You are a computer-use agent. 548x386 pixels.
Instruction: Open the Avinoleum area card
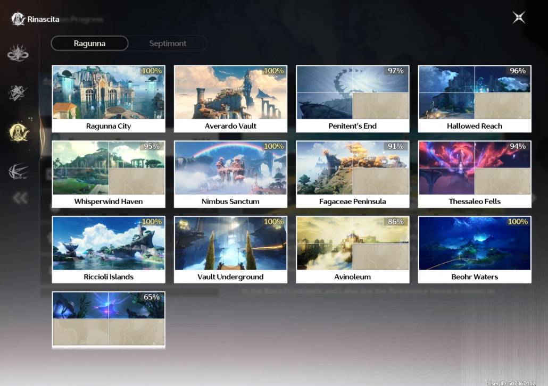tap(353, 250)
